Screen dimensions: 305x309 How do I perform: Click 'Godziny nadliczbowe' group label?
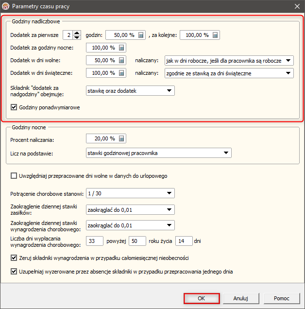[36, 21]
